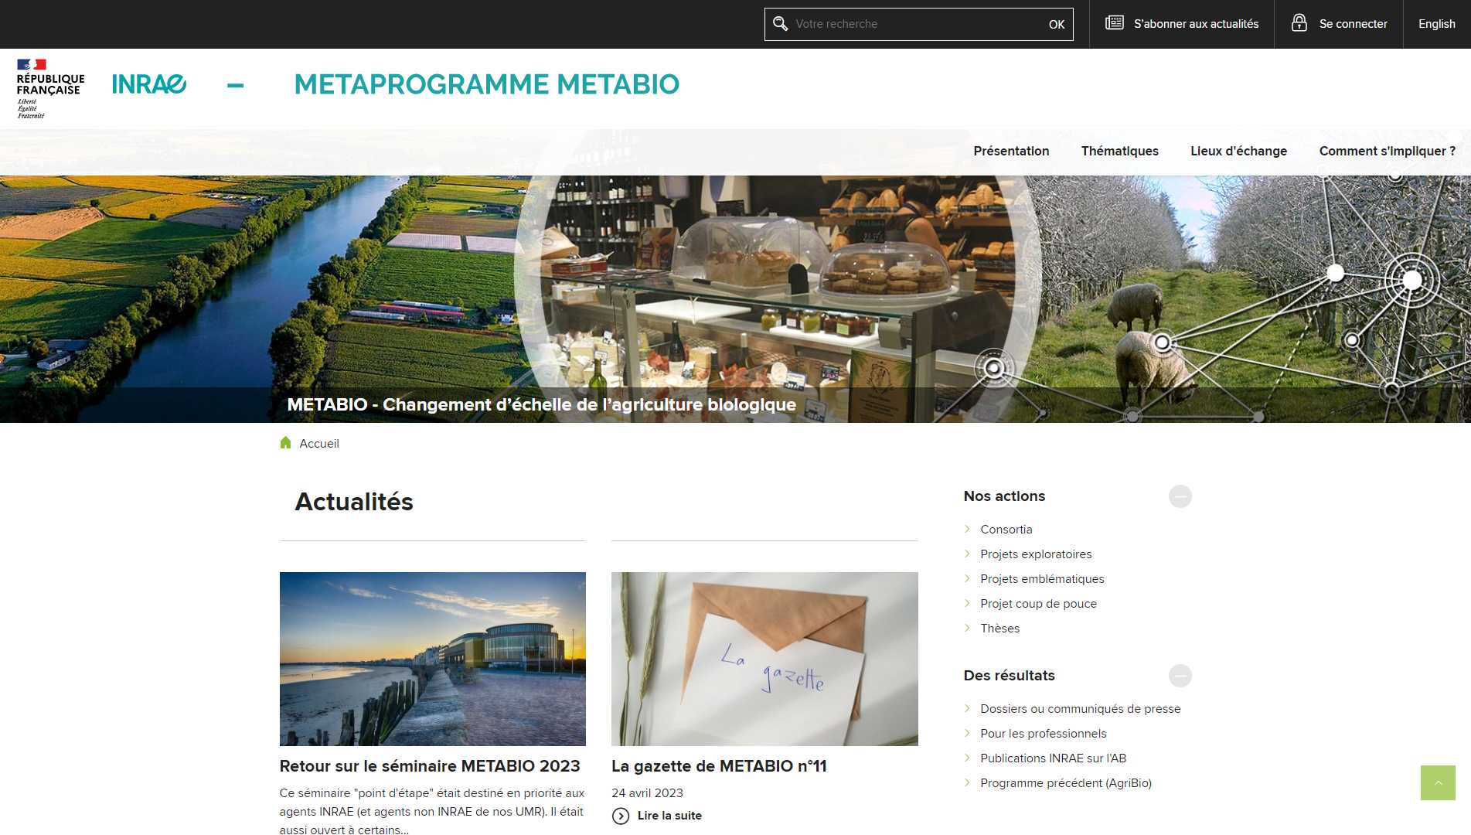Image resolution: width=1471 pixels, height=835 pixels.
Task: Open the Consortia link
Action: tap(1006, 530)
